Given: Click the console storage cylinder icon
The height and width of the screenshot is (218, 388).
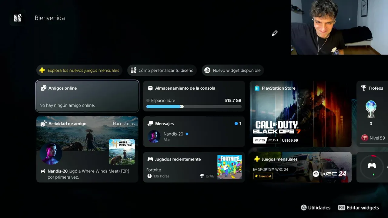Looking at the screenshot, I should pos(150,88).
